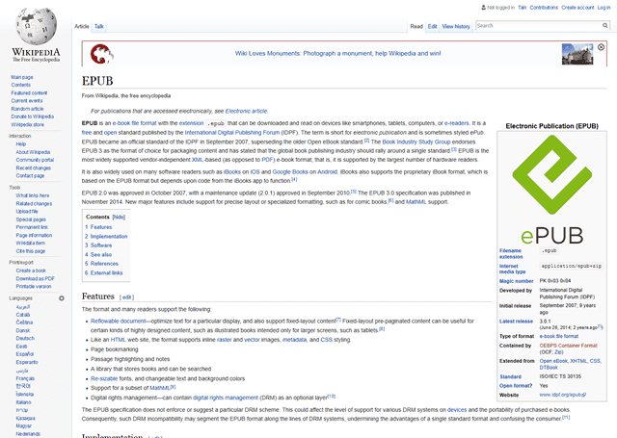Click edit next to Features heading

click(126, 297)
